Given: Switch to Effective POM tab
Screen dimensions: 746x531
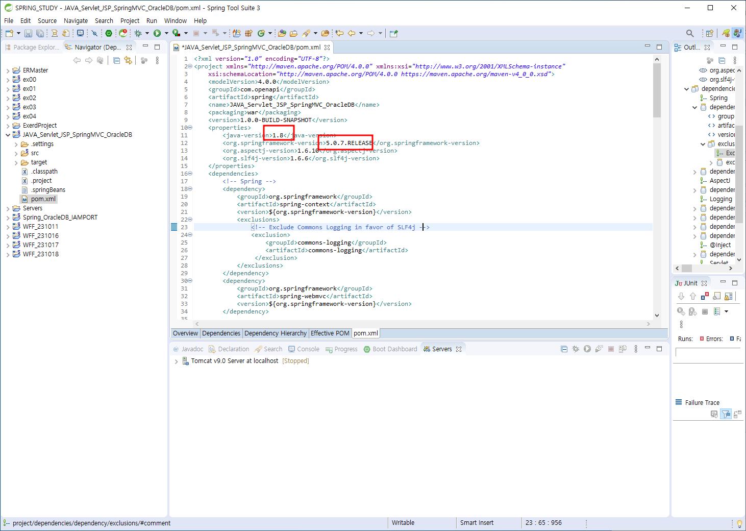Looking at the screenshot, I should 330,333.
